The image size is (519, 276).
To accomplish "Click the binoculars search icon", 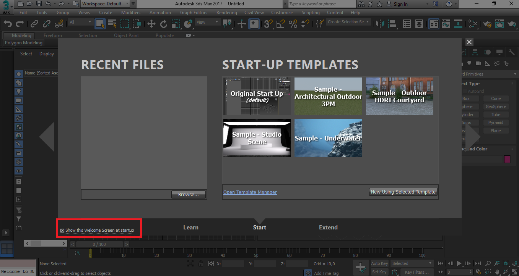I will point(361,4).
